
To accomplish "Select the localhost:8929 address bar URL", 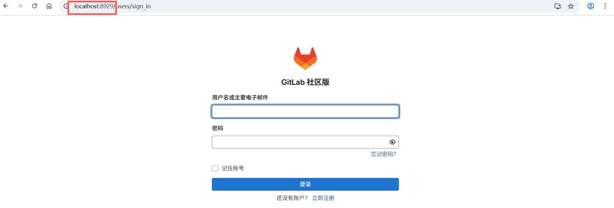I will point(113,6).
